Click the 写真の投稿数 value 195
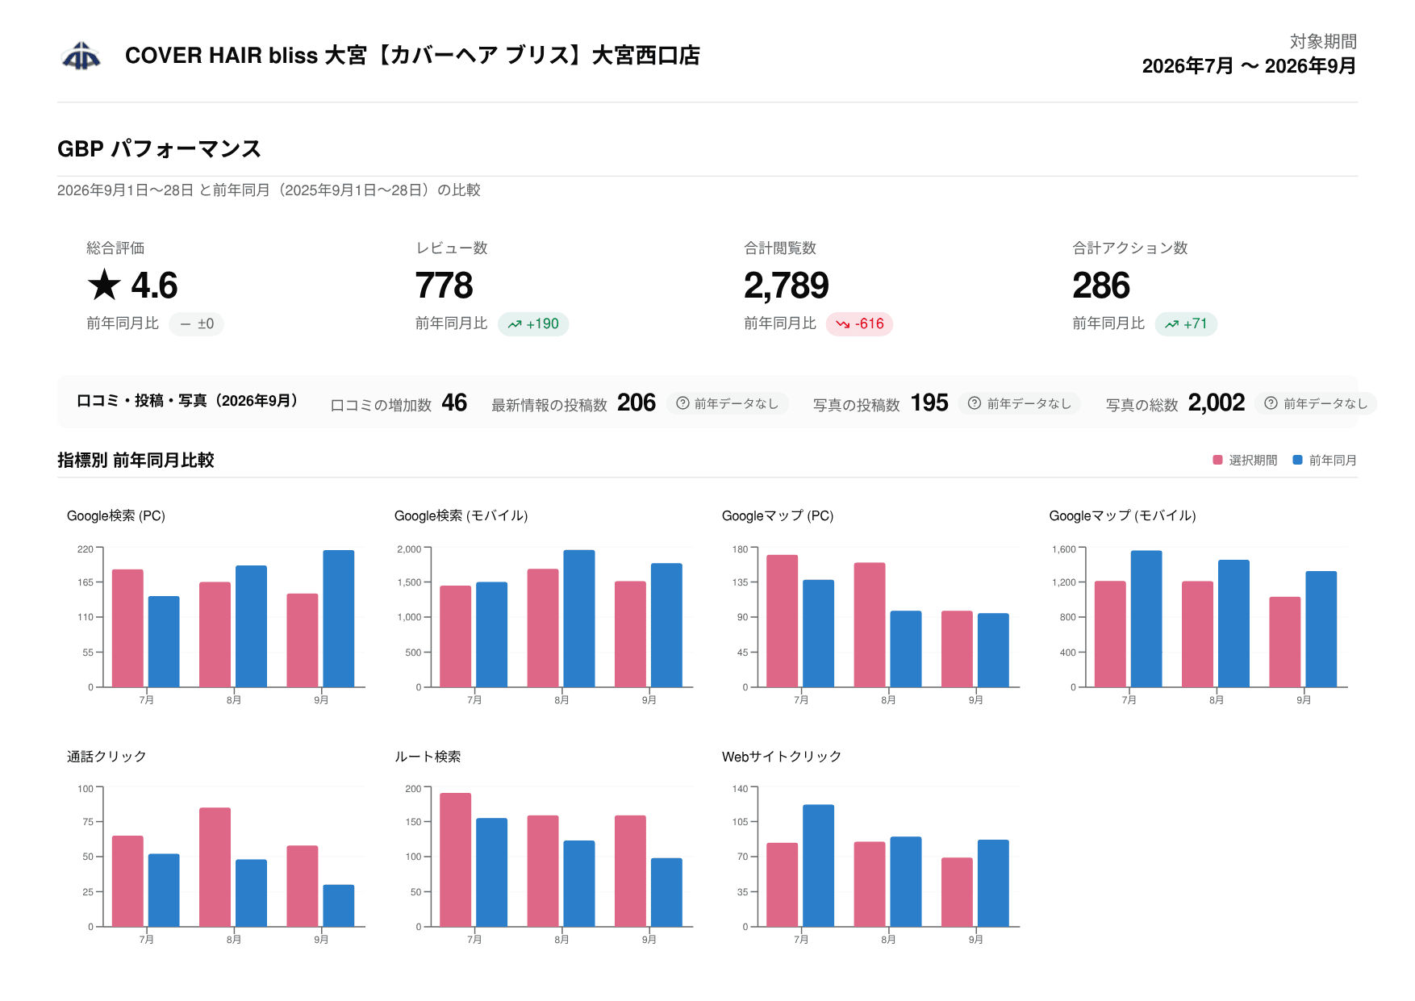 pos(929,403)
